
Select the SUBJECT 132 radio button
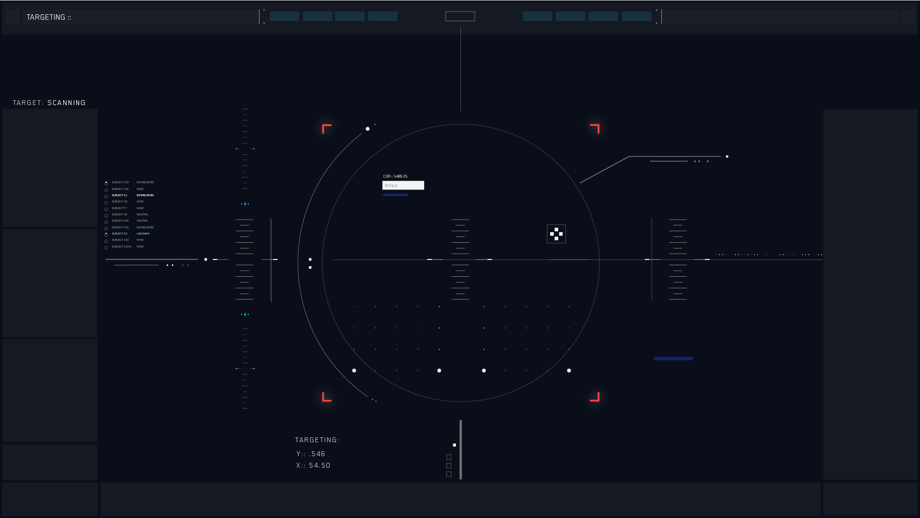(x=106, y=241)
